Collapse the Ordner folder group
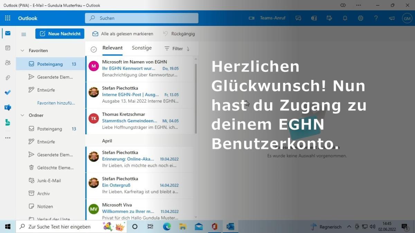Screen dimensions: 415x233 [x=22, y=115]
